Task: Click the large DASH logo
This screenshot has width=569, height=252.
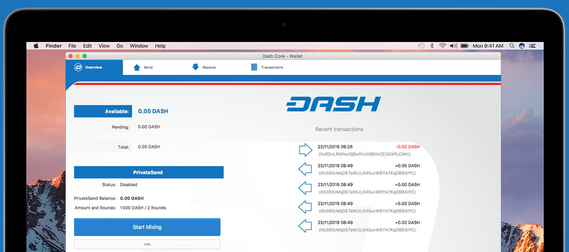Action: (x=333, y=104)
